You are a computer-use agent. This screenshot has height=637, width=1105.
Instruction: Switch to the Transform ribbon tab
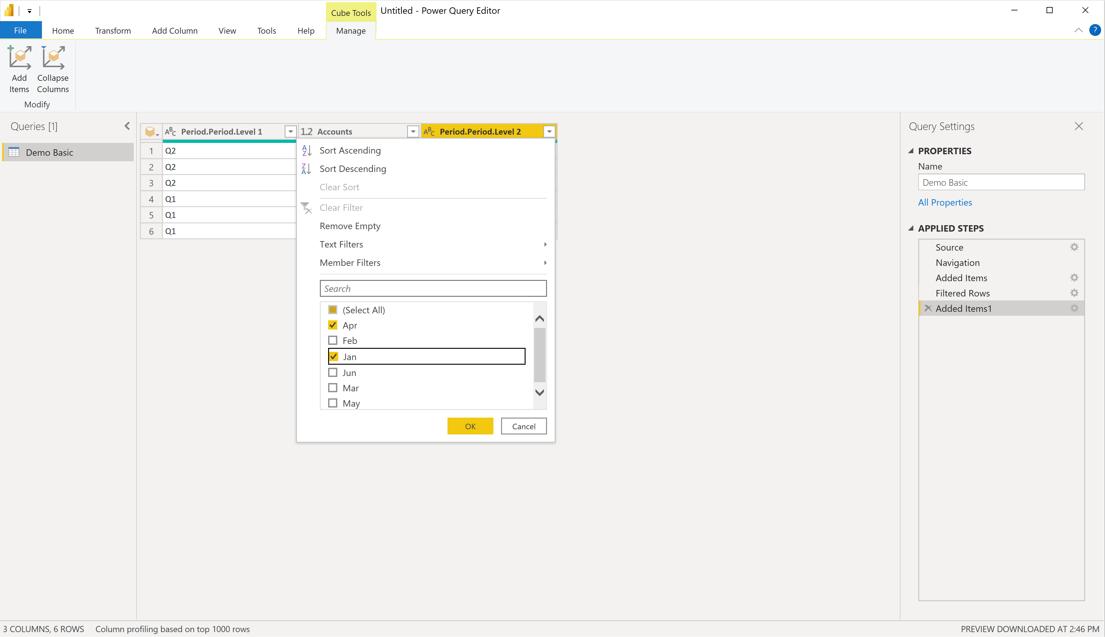(113, 31)
